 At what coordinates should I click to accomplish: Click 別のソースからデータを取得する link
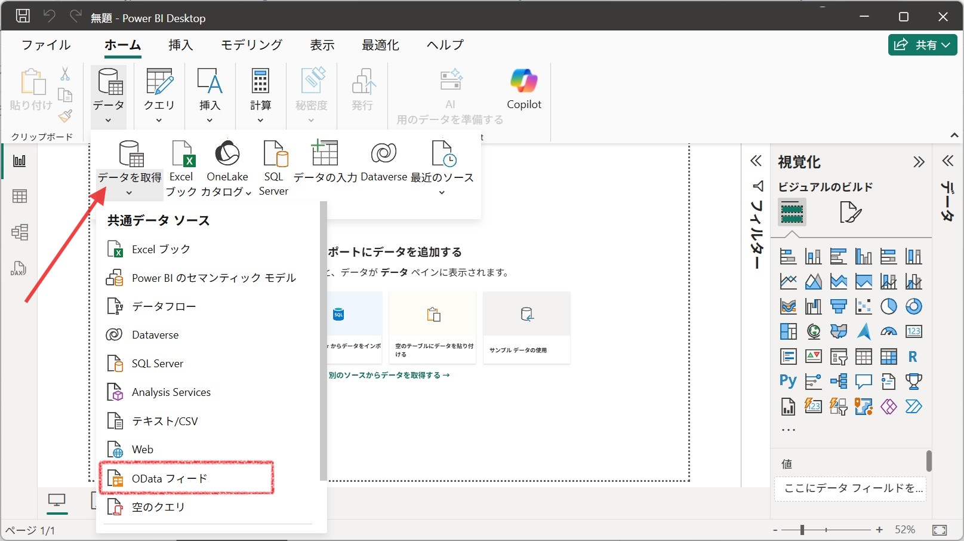(389, 375)
